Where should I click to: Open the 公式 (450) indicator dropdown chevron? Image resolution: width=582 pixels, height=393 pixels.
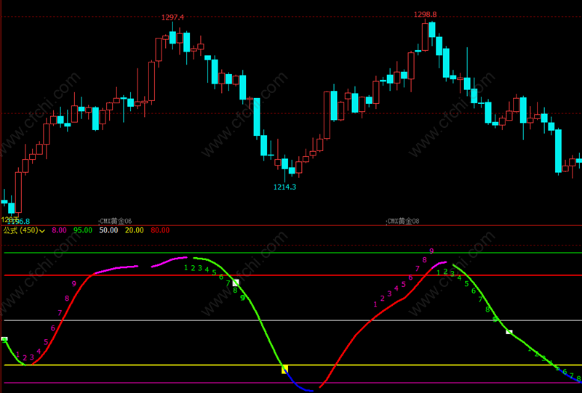pos(42,231)
